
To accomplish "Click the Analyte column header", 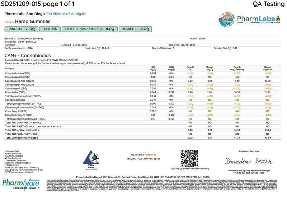I will pyautogui.click(x=10, y=68).
